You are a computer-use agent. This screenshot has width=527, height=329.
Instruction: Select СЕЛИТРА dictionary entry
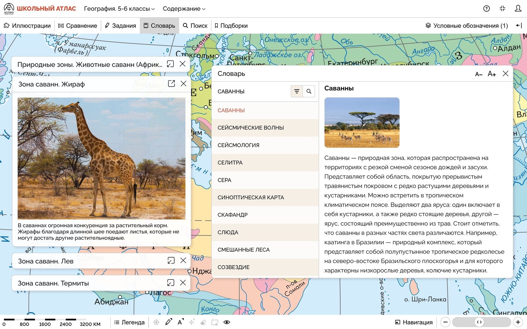pos(265,163)
